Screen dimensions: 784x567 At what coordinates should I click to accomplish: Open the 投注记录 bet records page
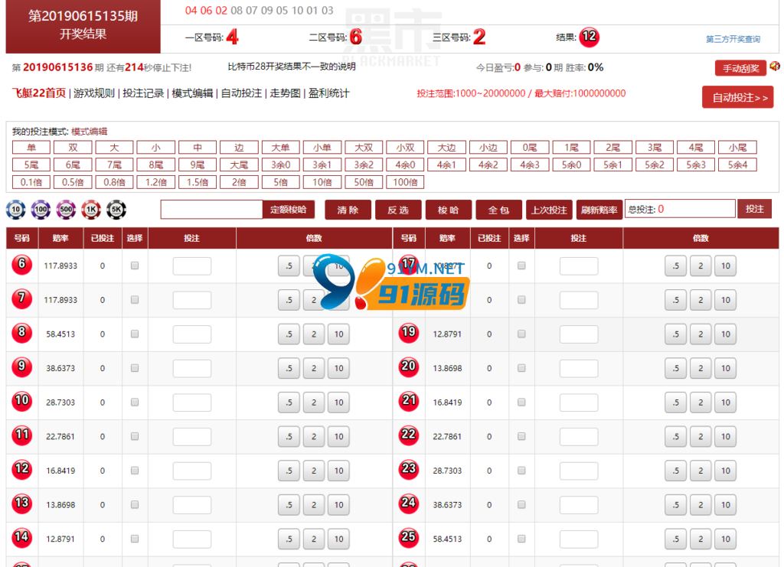pyautogui.click(x=143, y=93)
